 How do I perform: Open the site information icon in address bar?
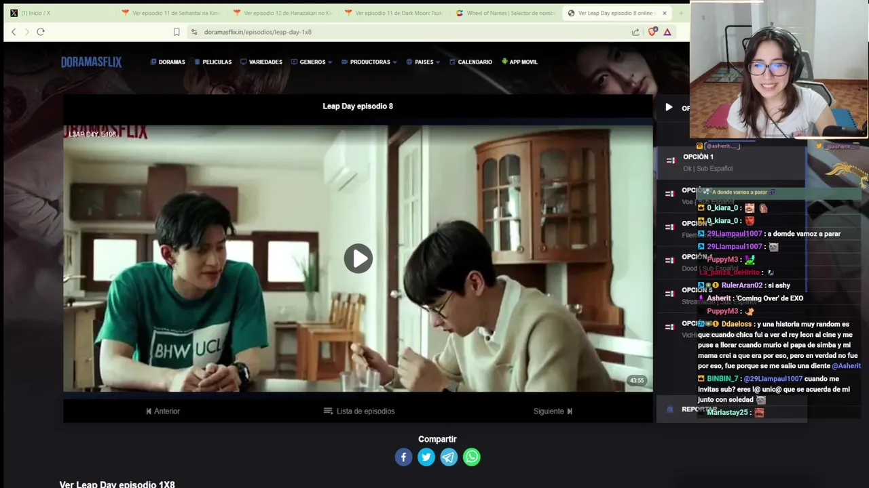[x=194, y=32]
